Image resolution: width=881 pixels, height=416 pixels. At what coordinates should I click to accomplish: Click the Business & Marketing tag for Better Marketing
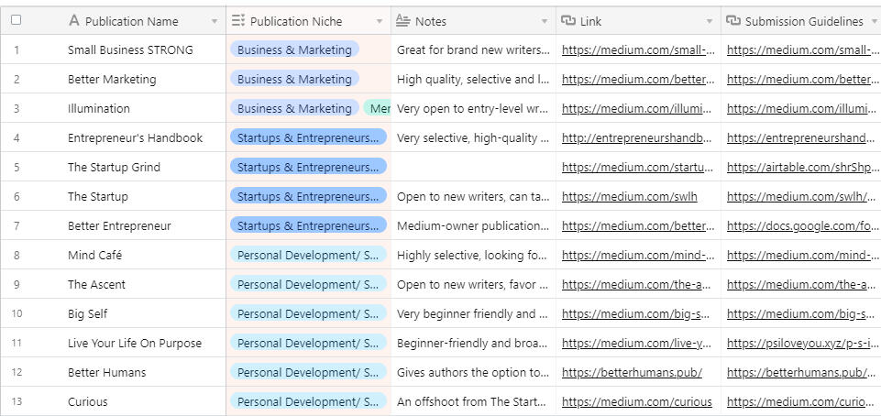click(x=294, y=79)
